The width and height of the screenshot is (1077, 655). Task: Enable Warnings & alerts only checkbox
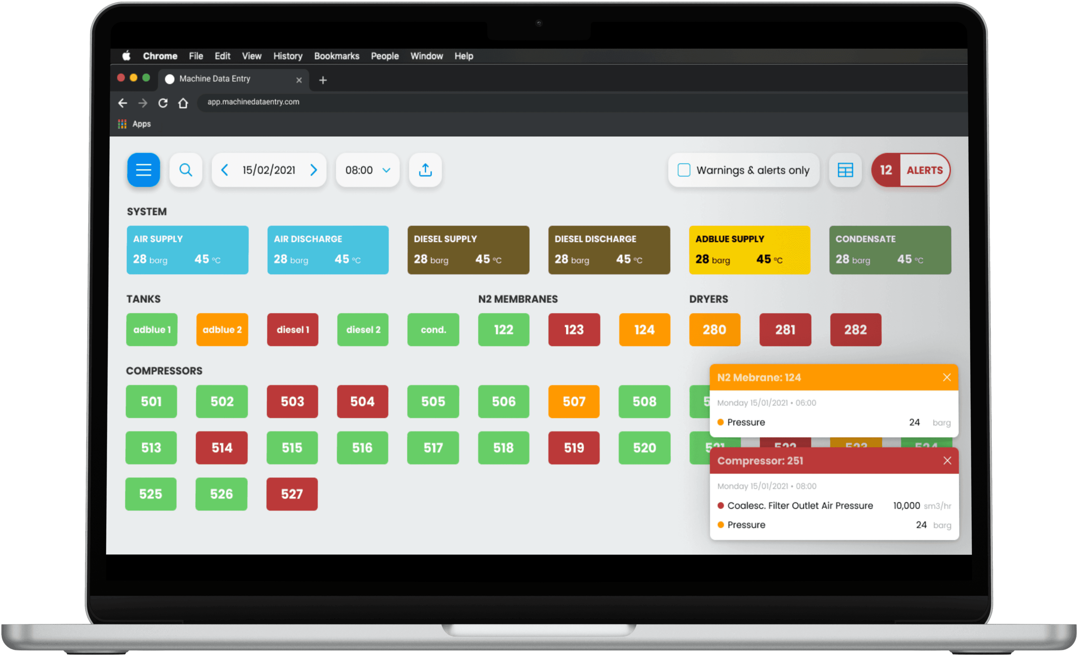coord(684,170)
